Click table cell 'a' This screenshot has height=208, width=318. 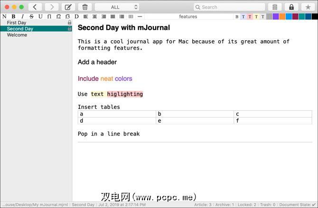coord(117,114)
